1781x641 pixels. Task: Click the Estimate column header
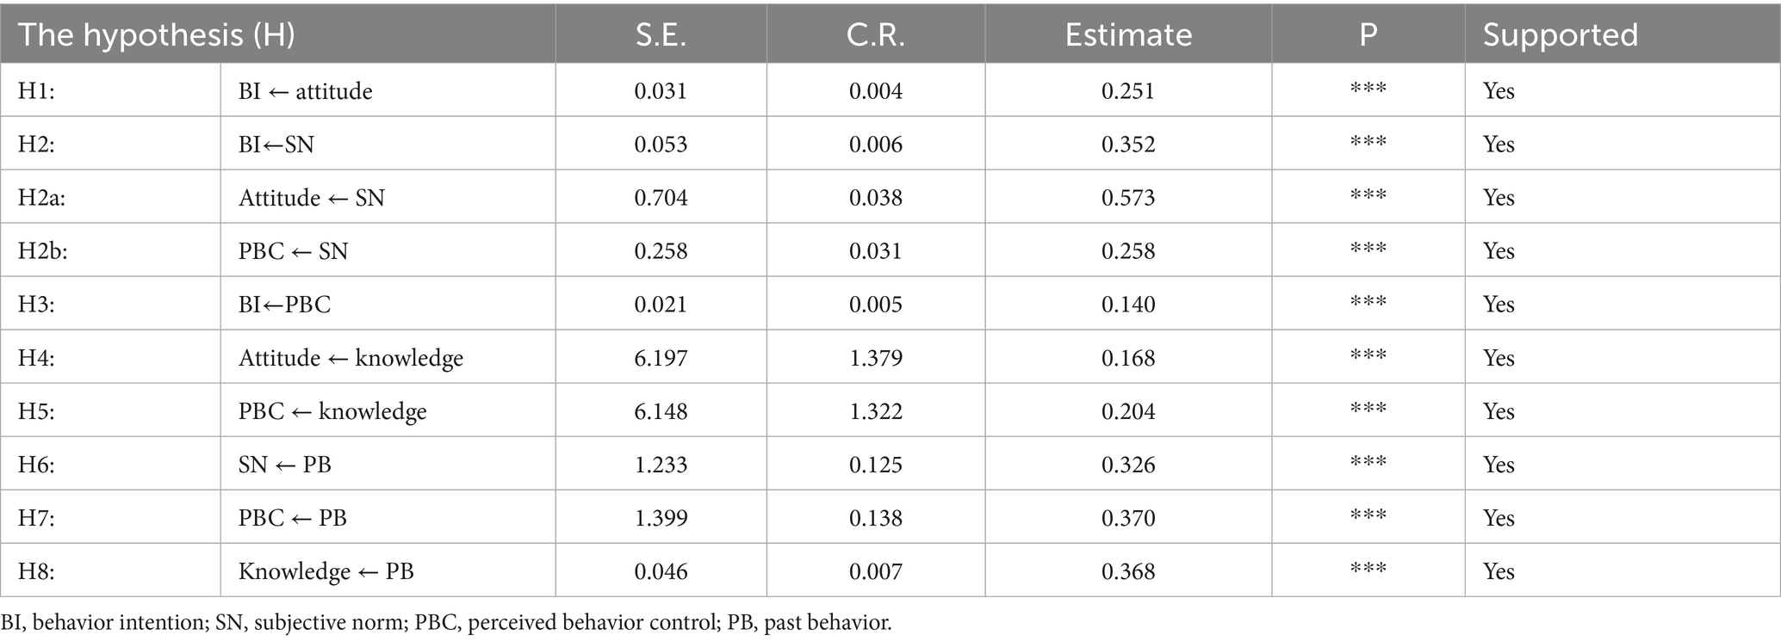click(1127, 34)
